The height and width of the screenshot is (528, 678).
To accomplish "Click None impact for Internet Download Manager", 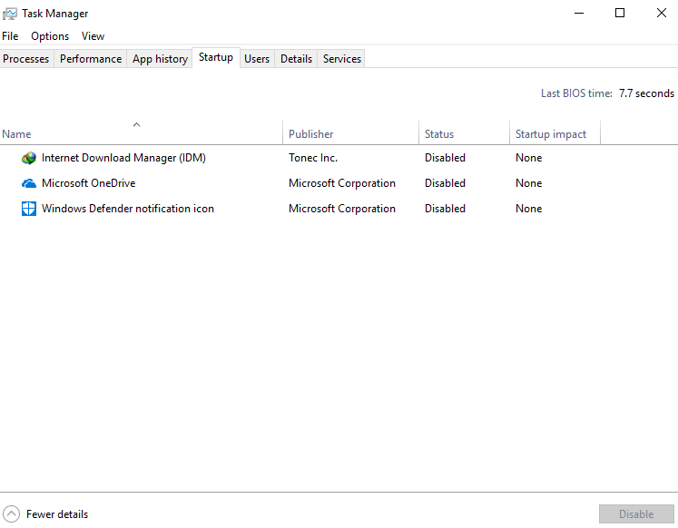I will 528,158.
